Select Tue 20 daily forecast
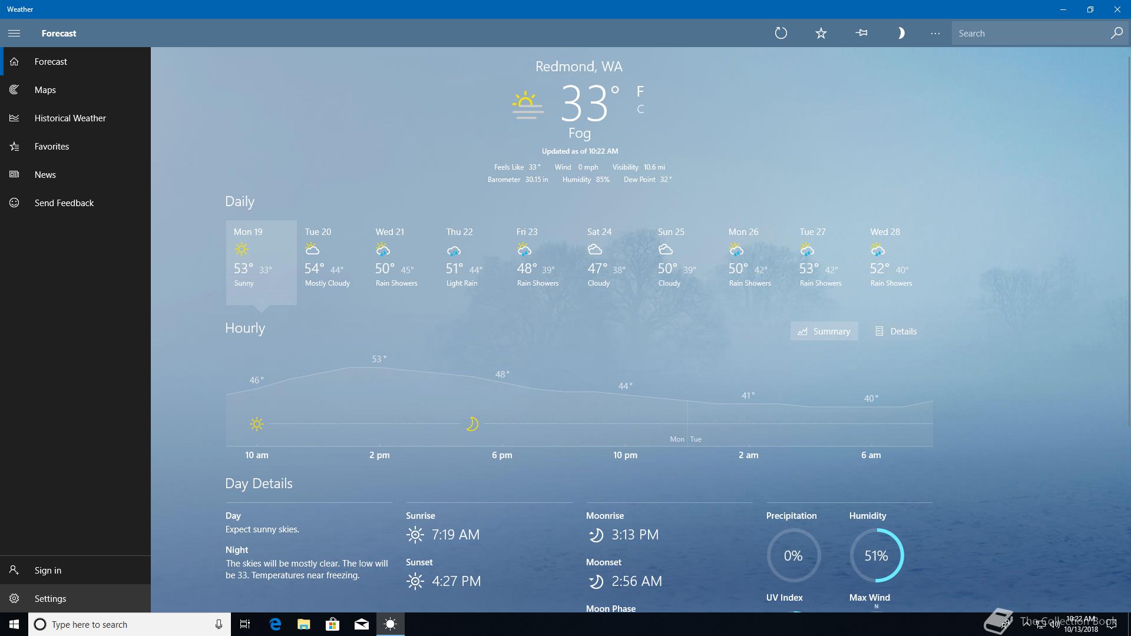 [332, 262]
